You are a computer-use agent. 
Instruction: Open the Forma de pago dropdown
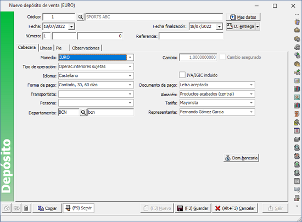pos(130,85)
